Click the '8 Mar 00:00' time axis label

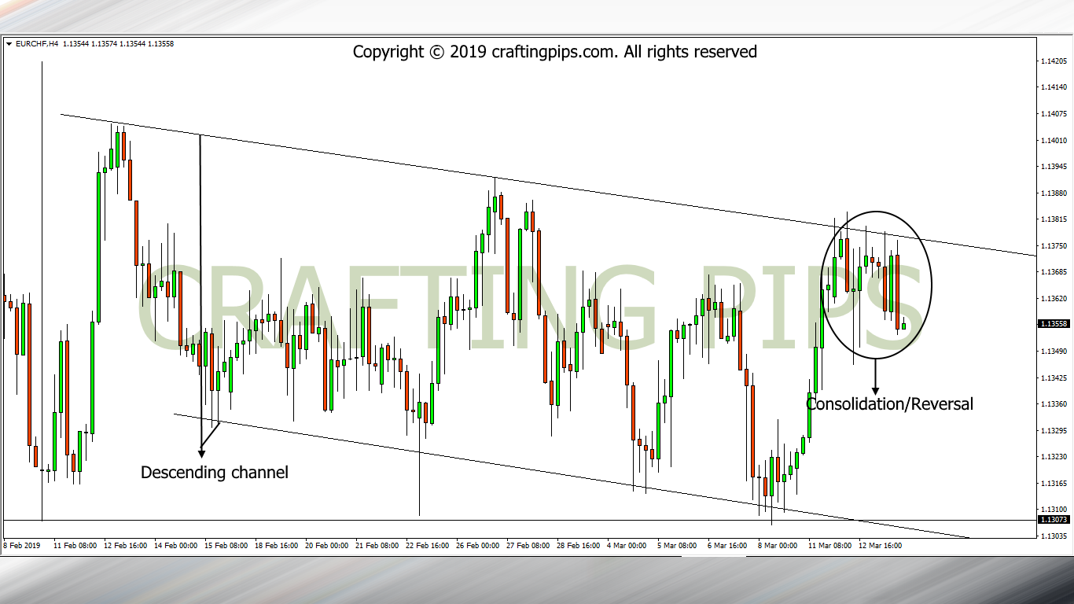coord(778,545)
